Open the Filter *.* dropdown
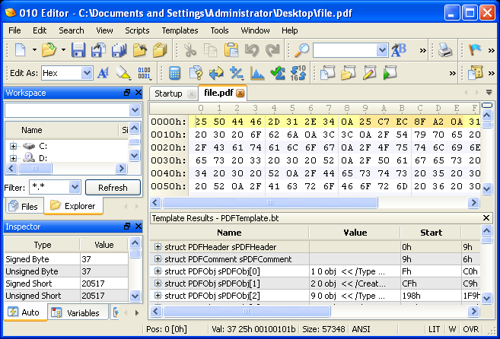 pos(75,187)
